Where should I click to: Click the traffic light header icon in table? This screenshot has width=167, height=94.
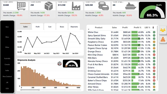coord(153,28)
